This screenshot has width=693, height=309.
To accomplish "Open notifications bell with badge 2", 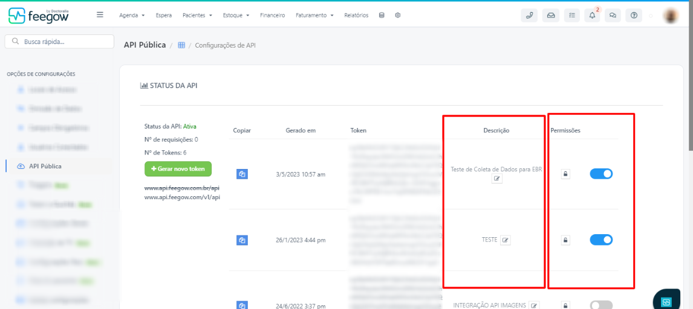I will coord(593,16).
